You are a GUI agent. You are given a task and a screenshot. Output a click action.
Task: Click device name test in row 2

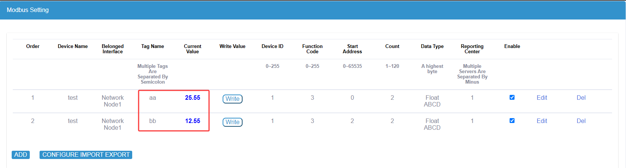(73, 121)
